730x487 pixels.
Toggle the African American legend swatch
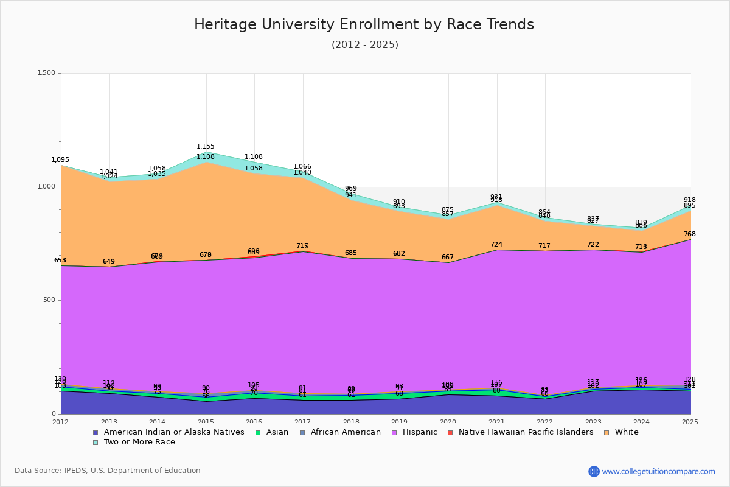302,432
